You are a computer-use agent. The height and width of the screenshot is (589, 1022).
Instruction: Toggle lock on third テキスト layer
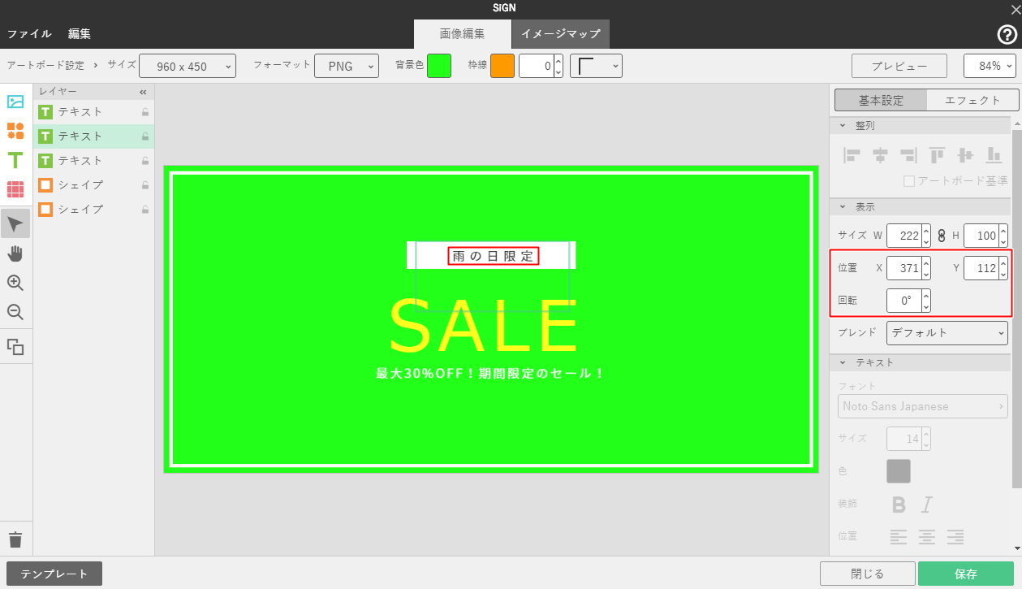click(x=145, y=161)
